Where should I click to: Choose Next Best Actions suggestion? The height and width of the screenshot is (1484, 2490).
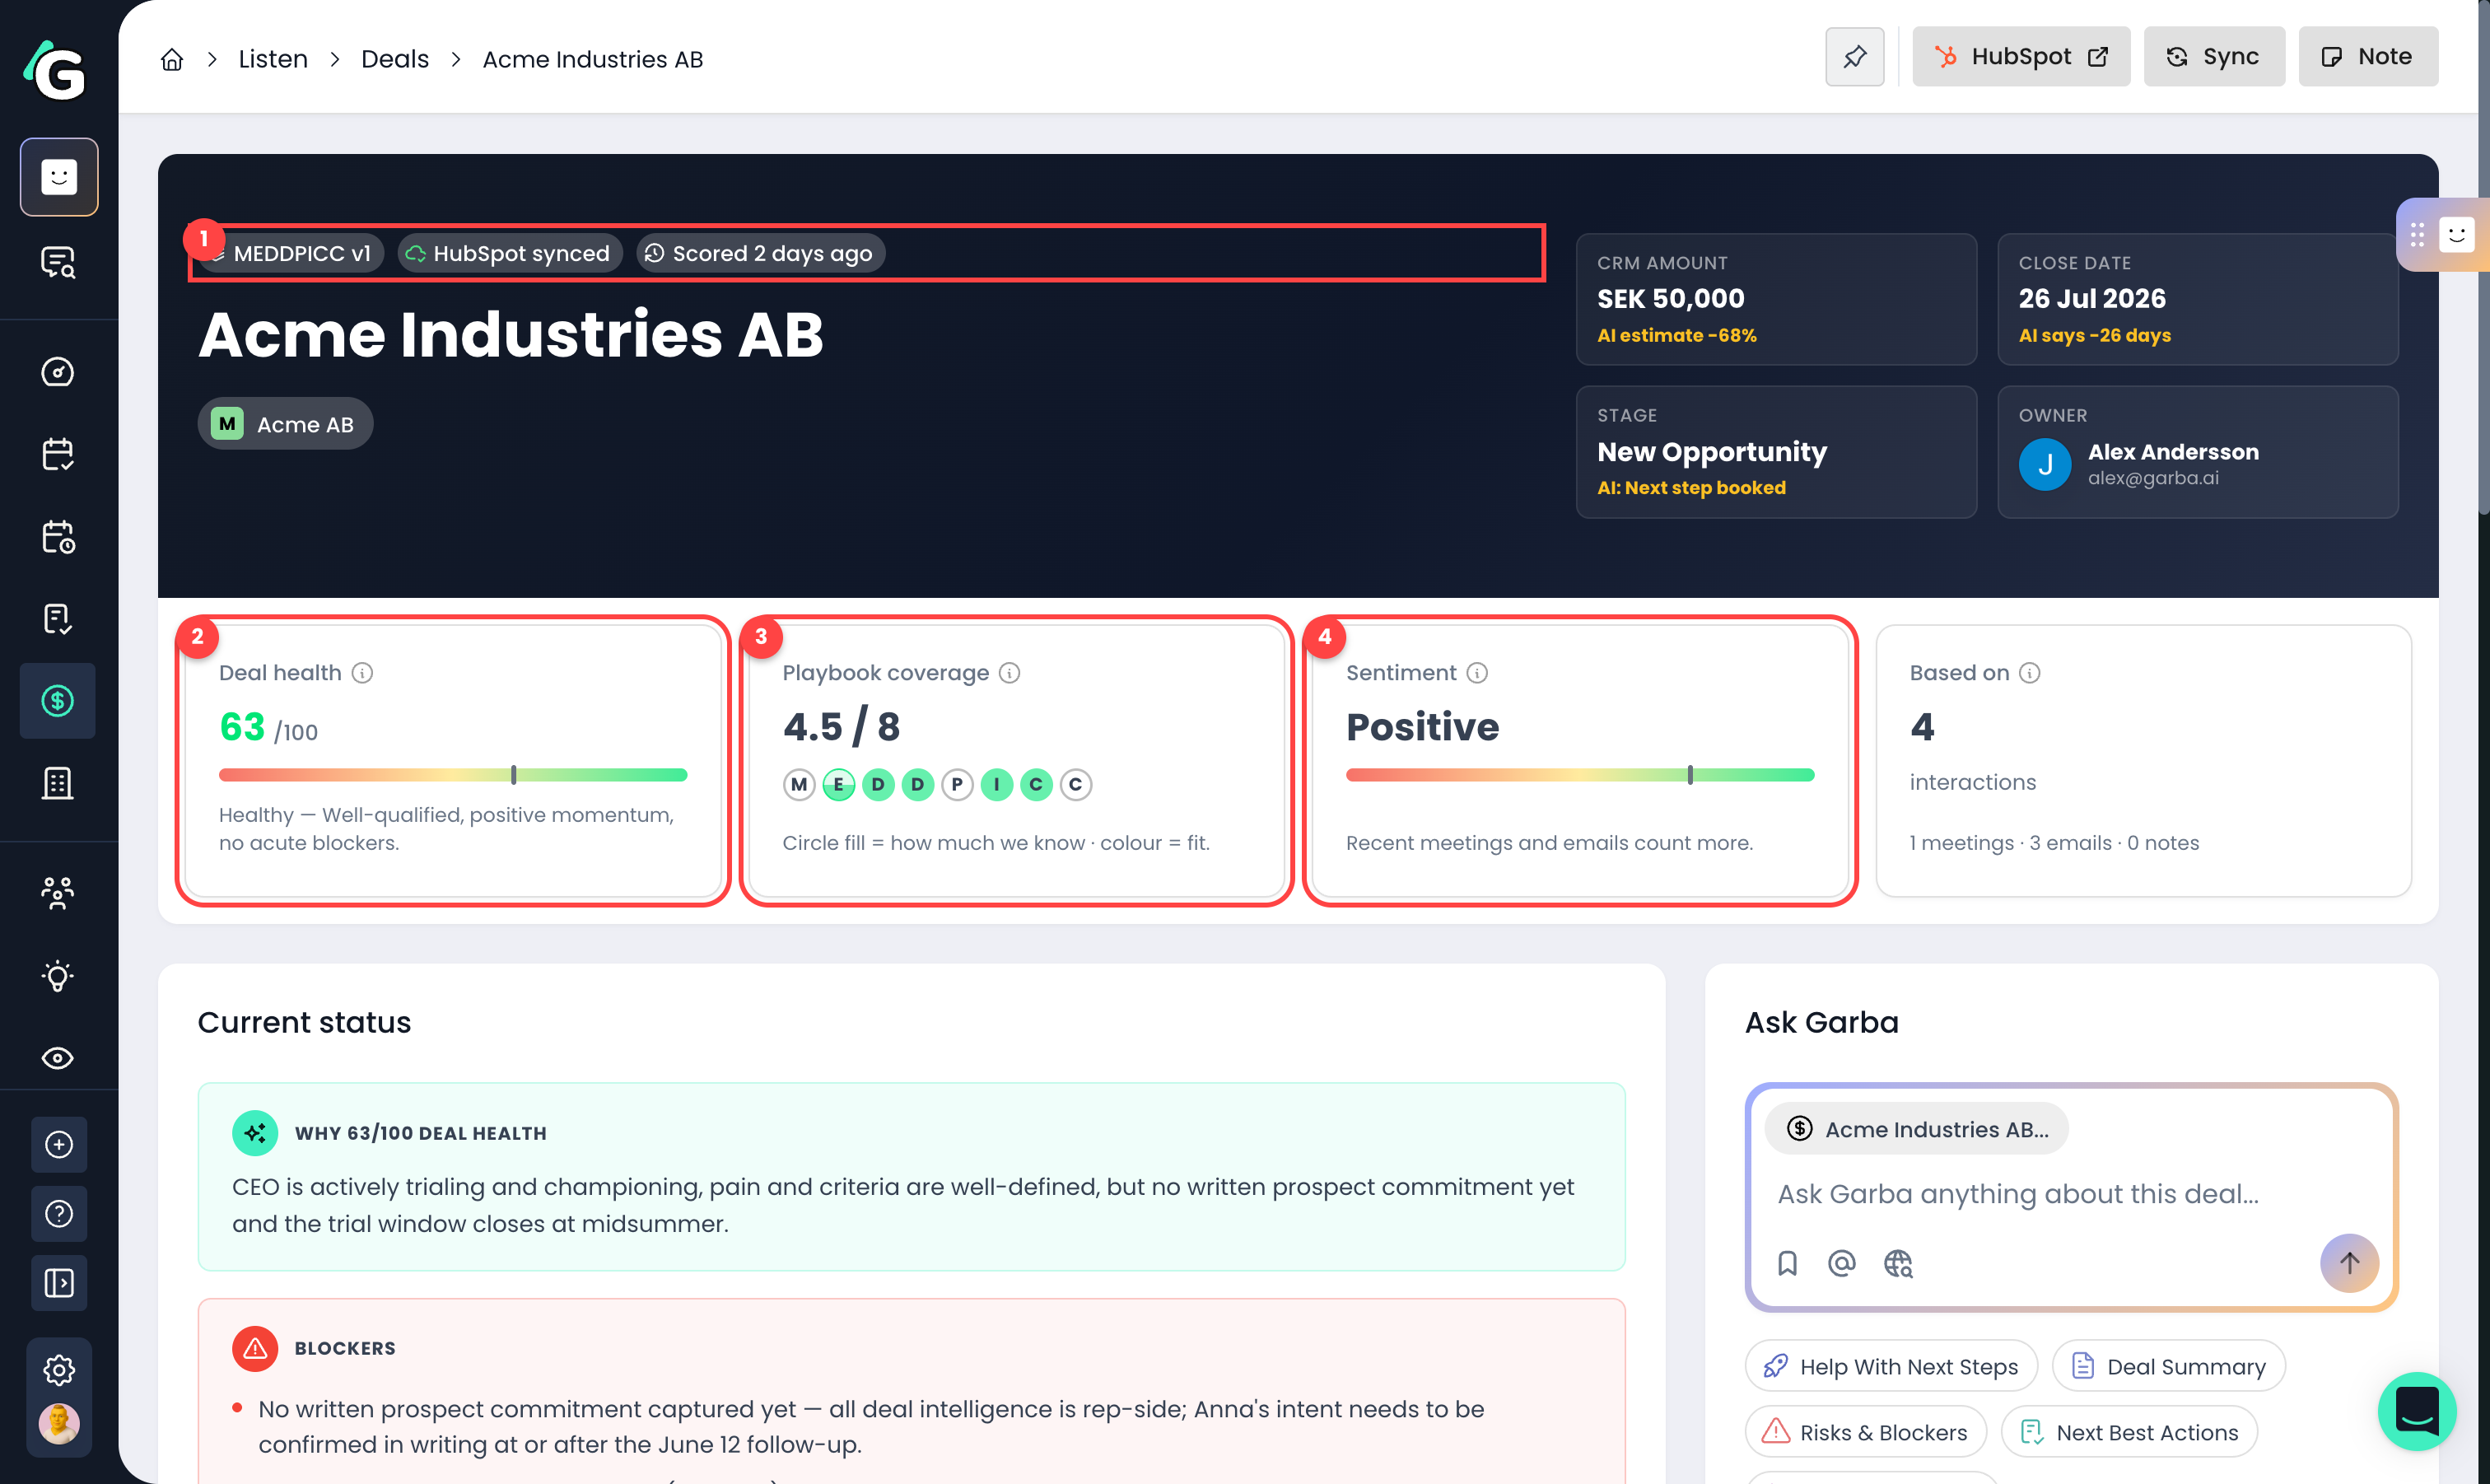2129,1432
